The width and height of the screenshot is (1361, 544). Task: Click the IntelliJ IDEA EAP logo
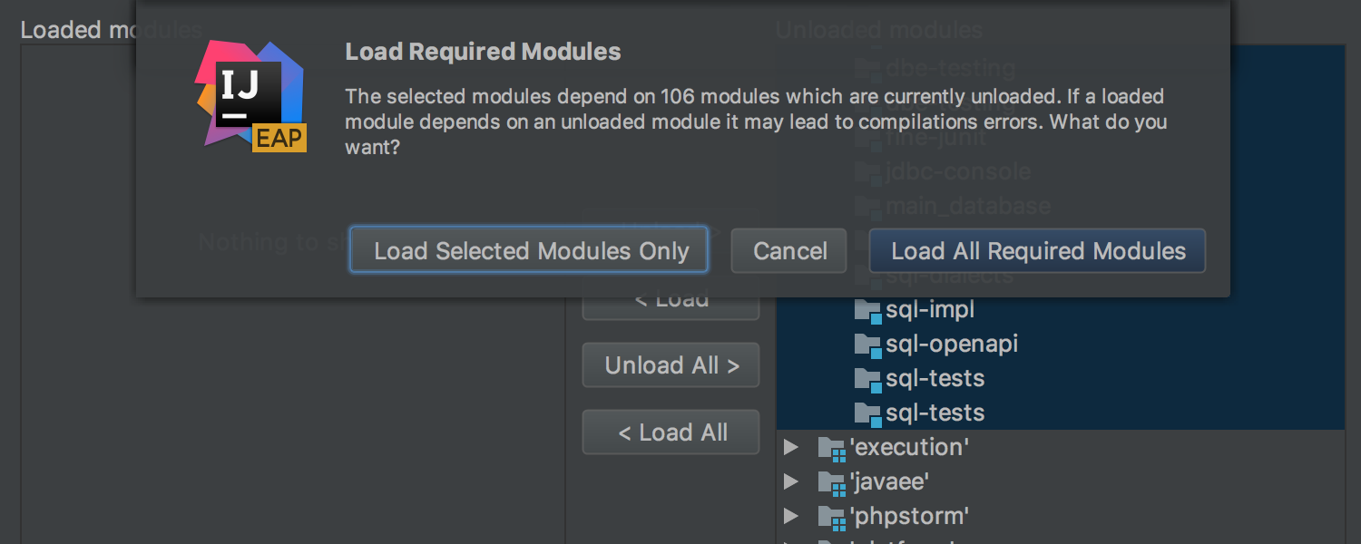251,95
